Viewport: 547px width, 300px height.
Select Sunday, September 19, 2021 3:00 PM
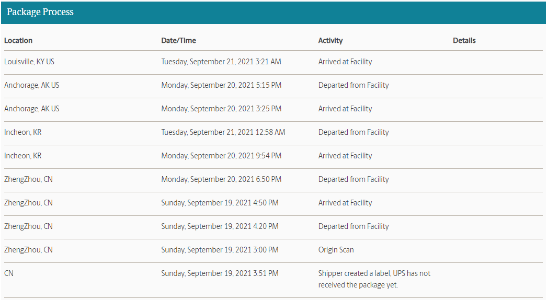point(220,250)
